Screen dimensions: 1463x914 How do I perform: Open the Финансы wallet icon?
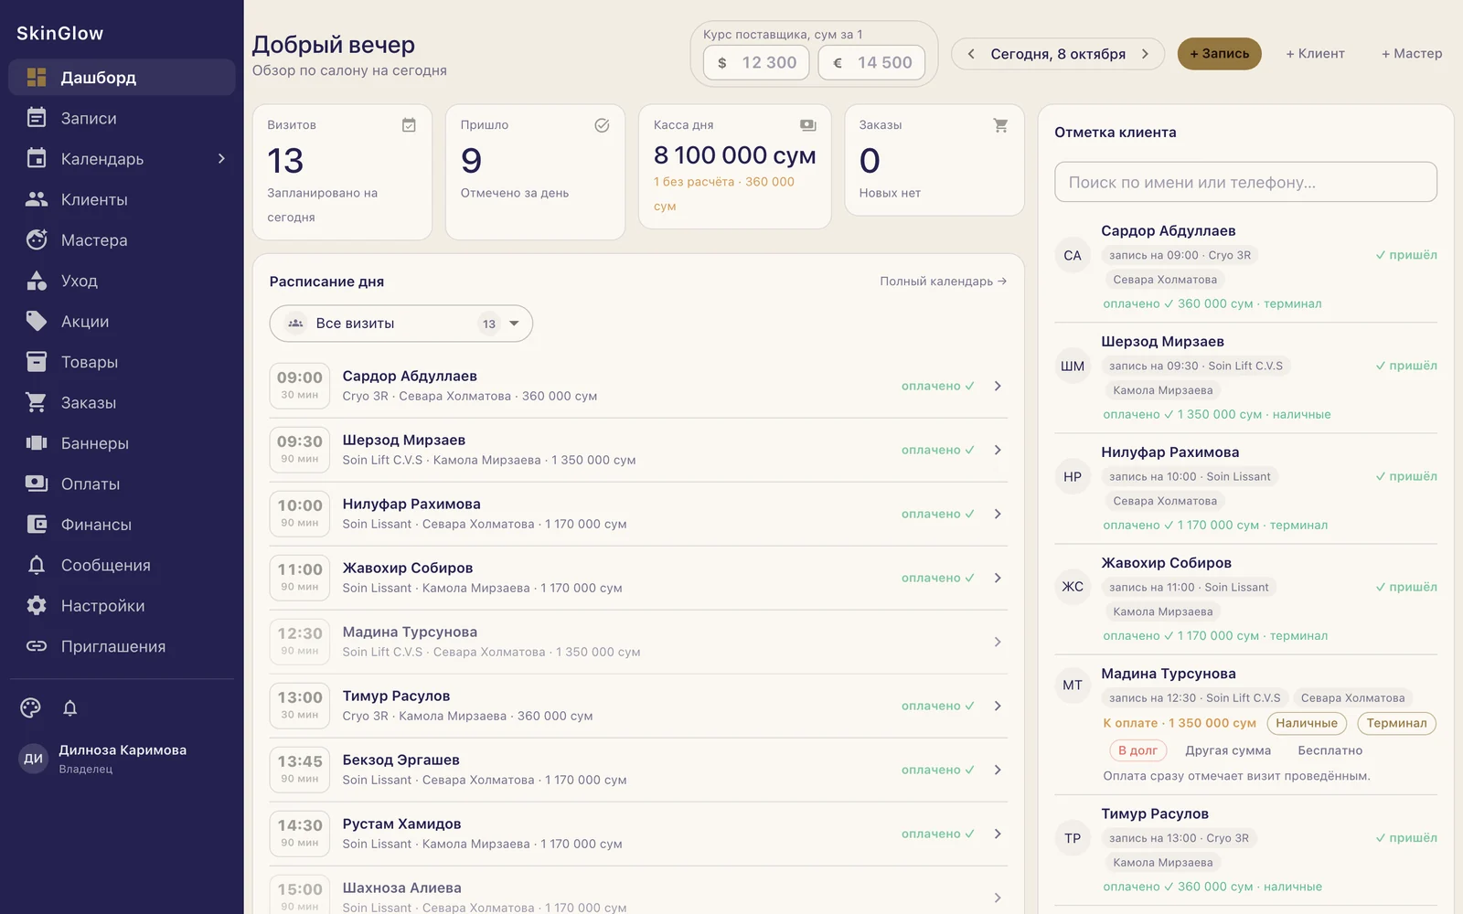37,525
